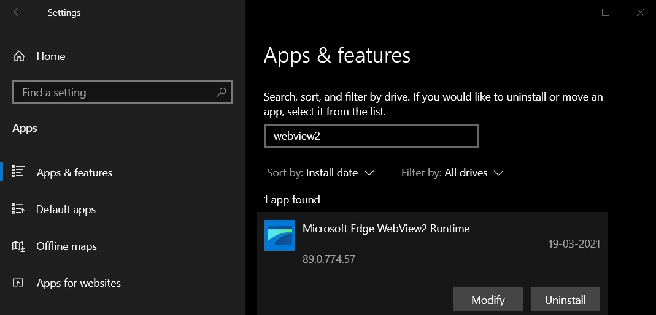This screenshot has height=315, width=656.
Task: Click the magnifier icon in Find a setting
Action: point(221,93)
